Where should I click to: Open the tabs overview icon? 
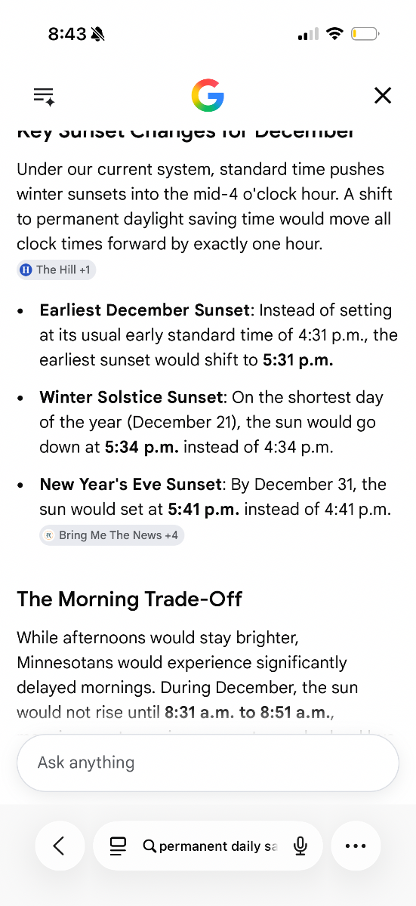pos(118,846)
